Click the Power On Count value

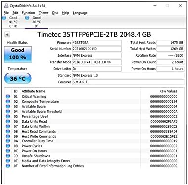click(170, 62)
